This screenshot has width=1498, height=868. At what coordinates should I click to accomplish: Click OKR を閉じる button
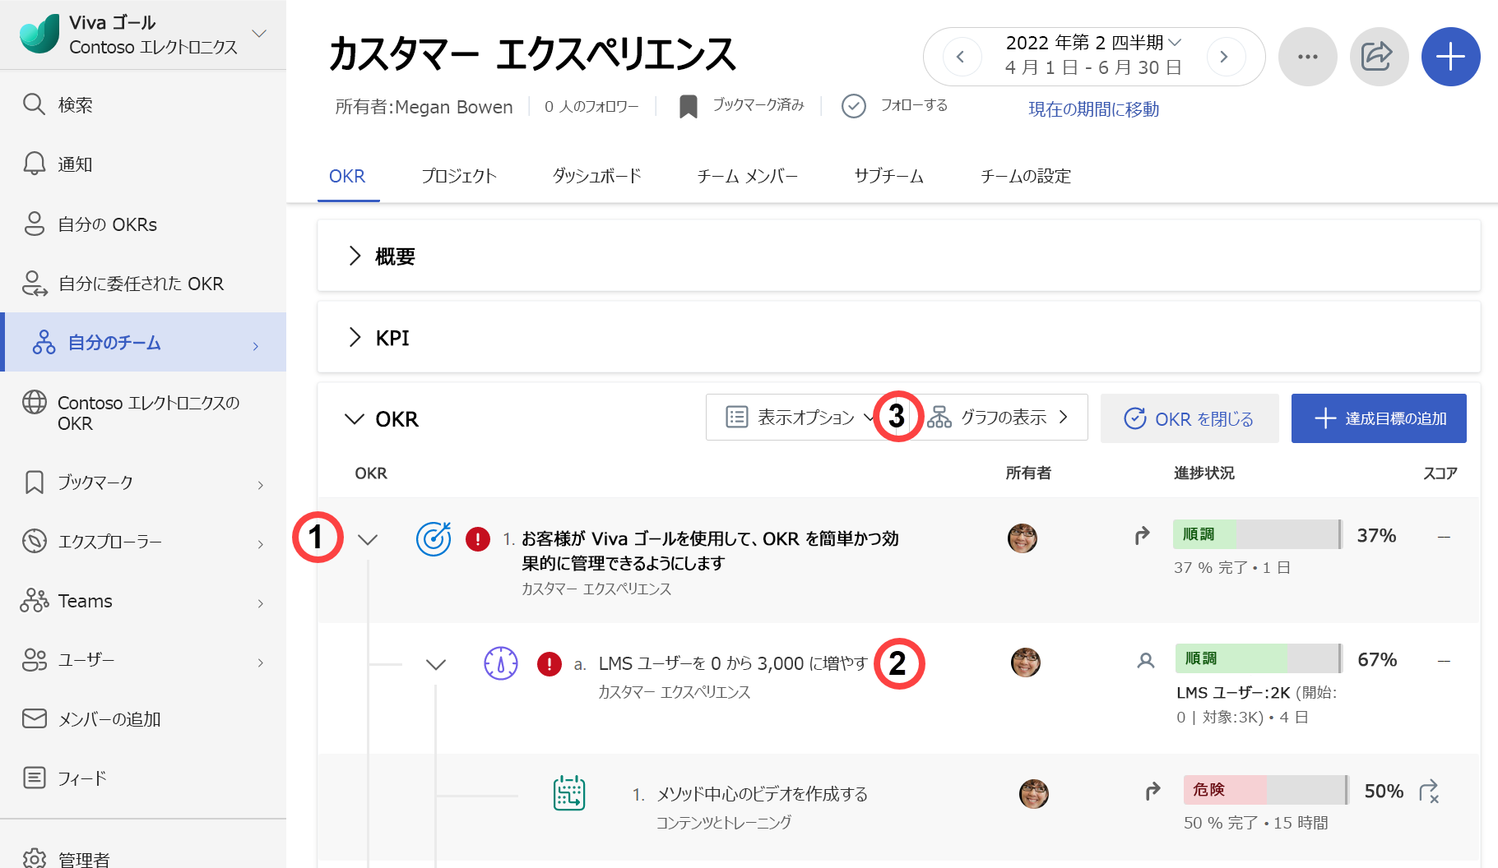[1189, 418]
